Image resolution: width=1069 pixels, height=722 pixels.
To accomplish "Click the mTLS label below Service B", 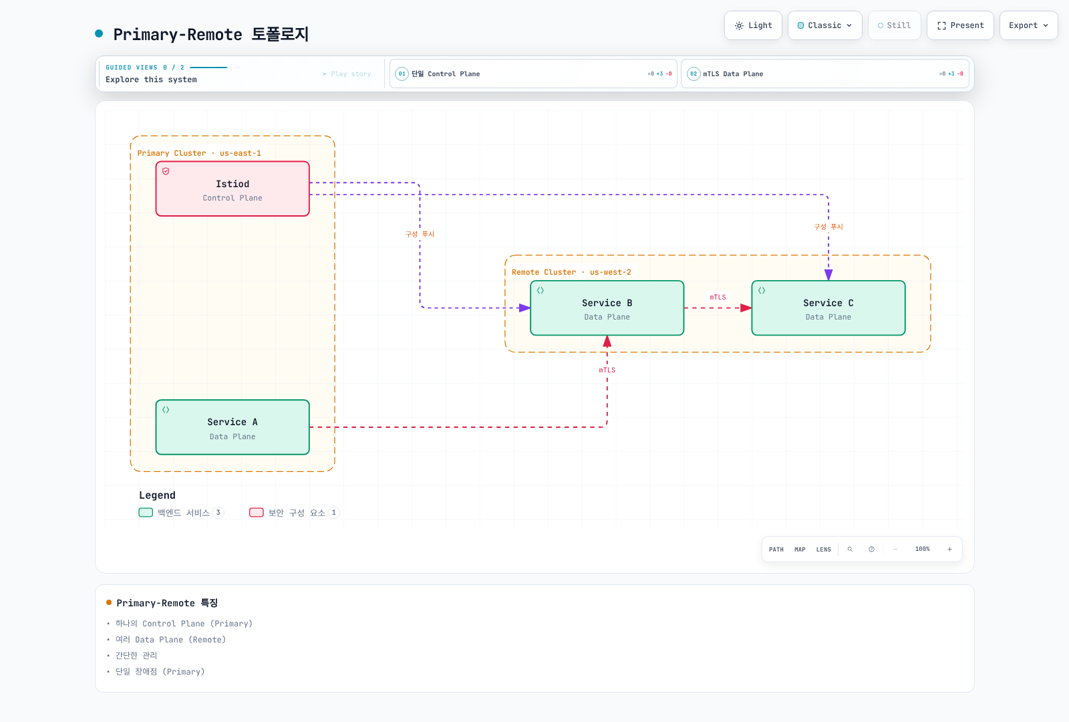I will pyautogui.click(x=607, y=370).
